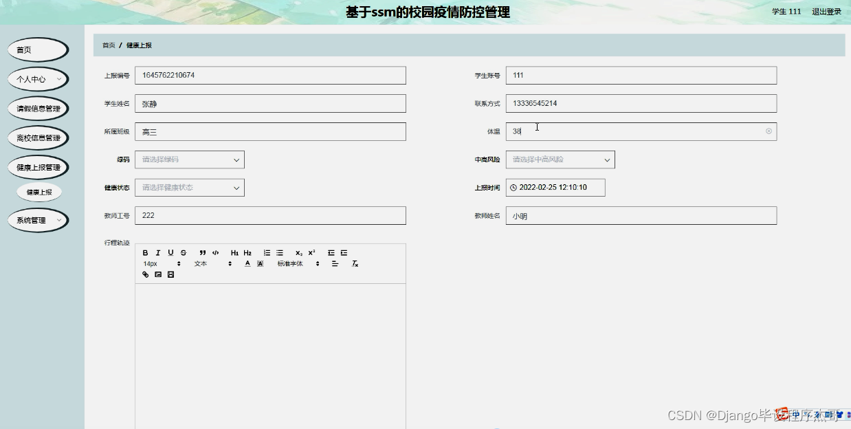851x429 pixels.
Task: Insert a video in editor
Action: point(170,274)
